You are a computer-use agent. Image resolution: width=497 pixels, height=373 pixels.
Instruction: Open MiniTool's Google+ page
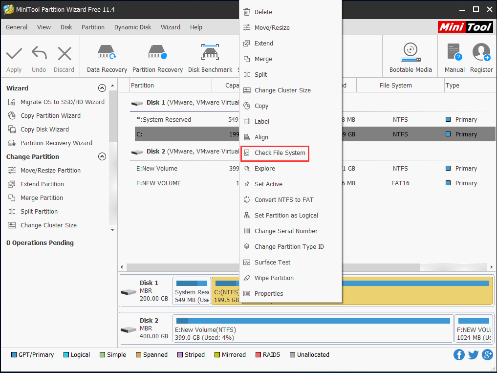tap(487, 354)
